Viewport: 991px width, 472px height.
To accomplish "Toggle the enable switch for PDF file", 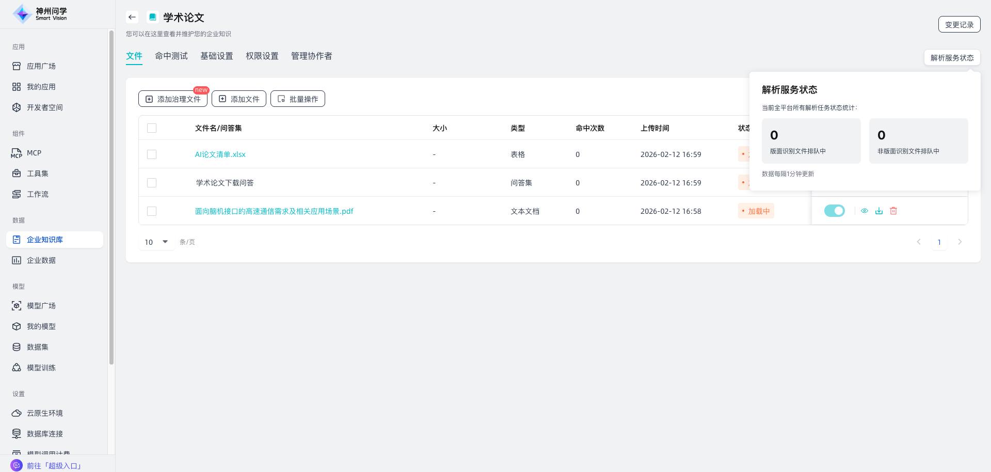I will (x=834, y=211).
